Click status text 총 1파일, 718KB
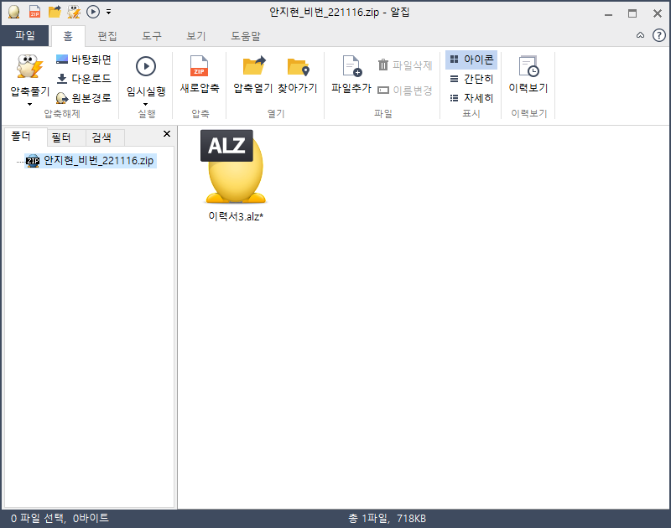The height and width of the screenshot is (528, 671). [x=387, y=519]
